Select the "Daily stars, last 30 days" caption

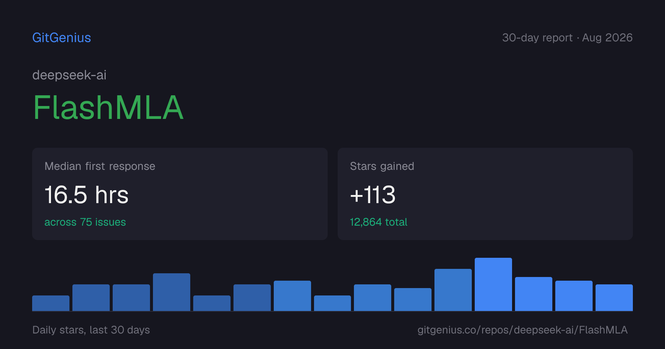pyautogui.click(x=91, y=330)
